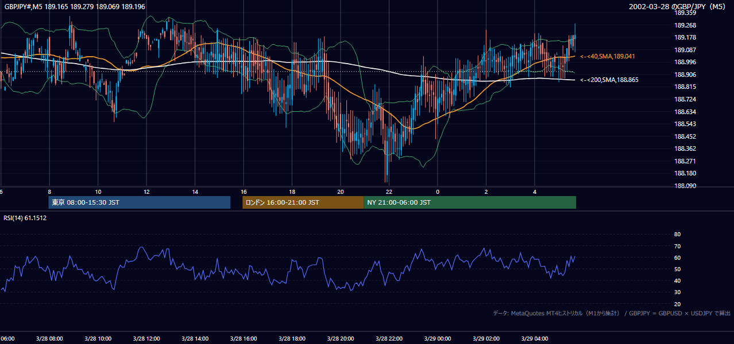This screenshot has width=734, height=344.
Task: Click the hour 0 tick under price chart
Action: (x=438, y=191)
